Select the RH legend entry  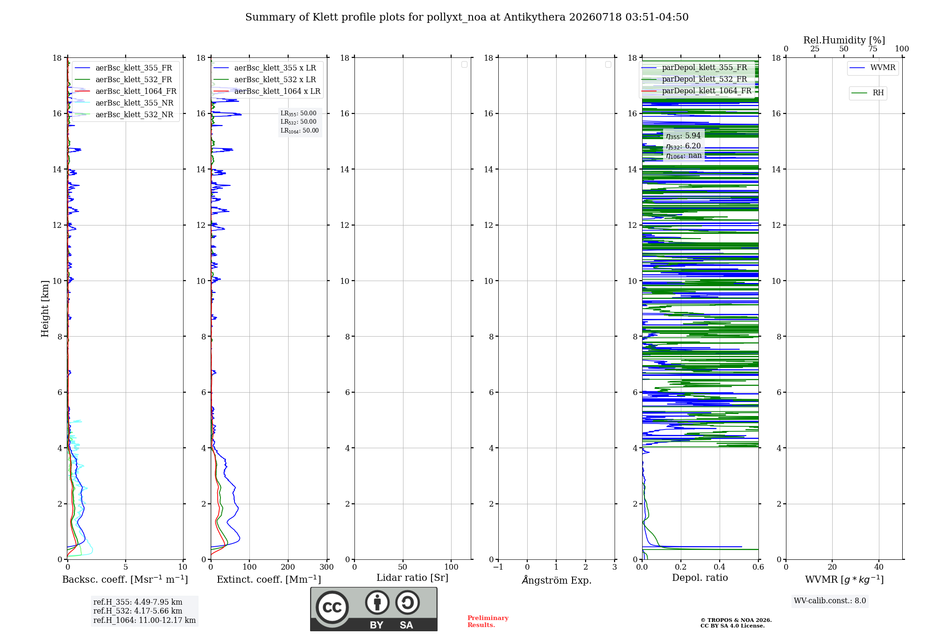(868, 93)
